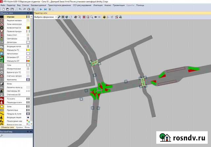
Task: Toggle Детекторы display box
Action: (x=28, y=42)
